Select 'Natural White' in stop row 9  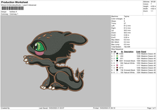129,72
